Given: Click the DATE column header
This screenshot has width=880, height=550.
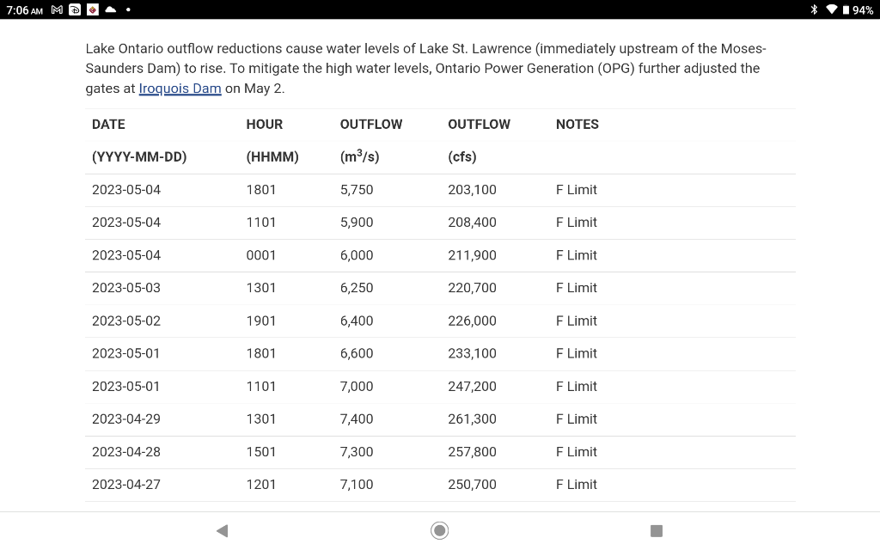Looking at the screenshot, I should 108,124.
